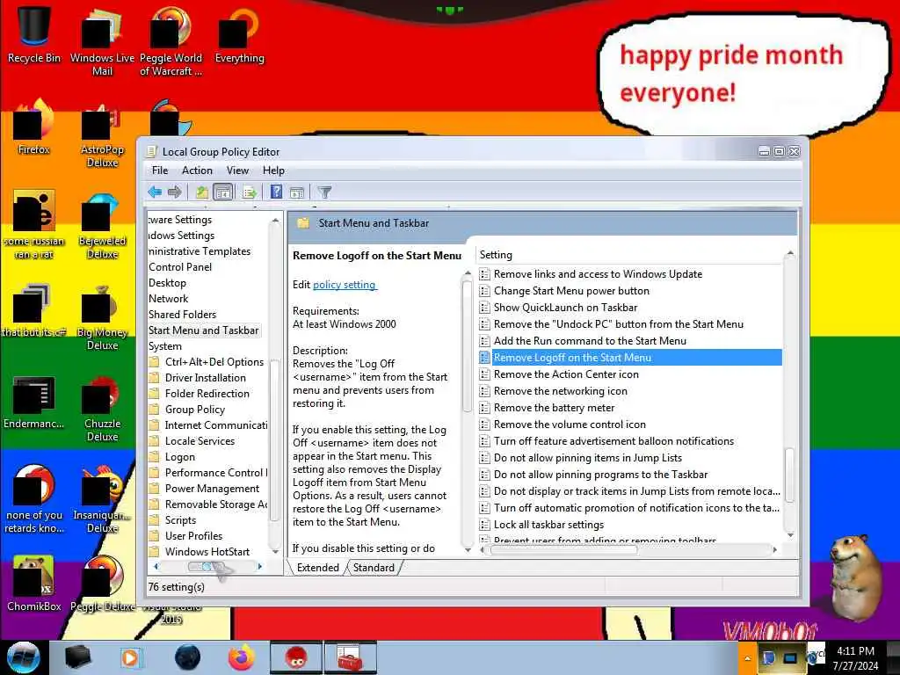Select Remove the Undock PC button setting
Screen dimensions: 900x675
click(618, 324)
